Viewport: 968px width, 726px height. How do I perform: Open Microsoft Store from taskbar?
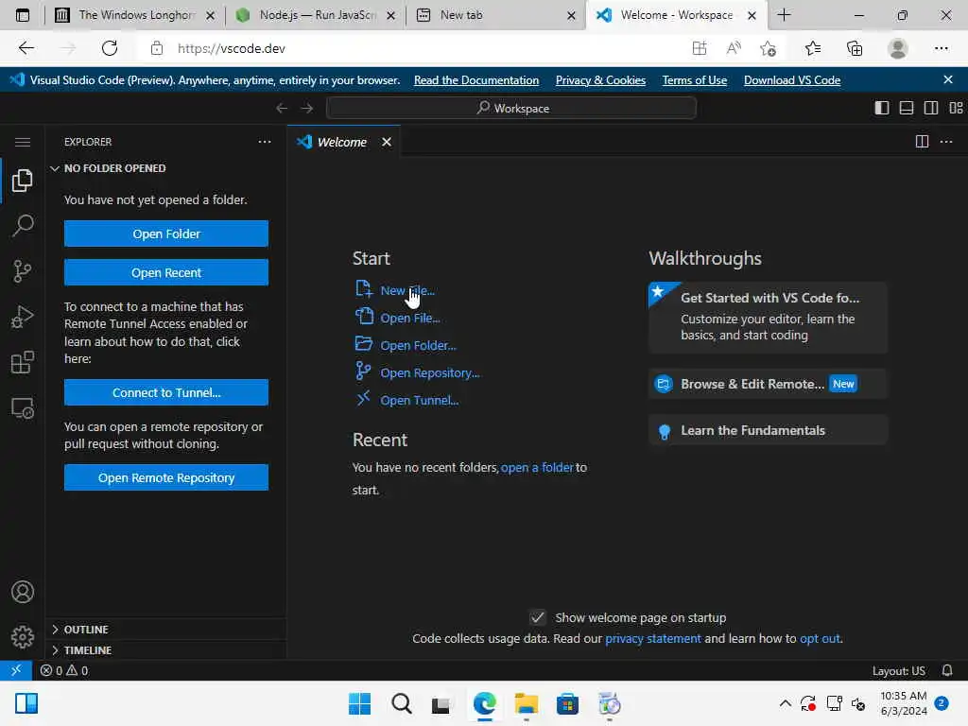tap(567, 703)
